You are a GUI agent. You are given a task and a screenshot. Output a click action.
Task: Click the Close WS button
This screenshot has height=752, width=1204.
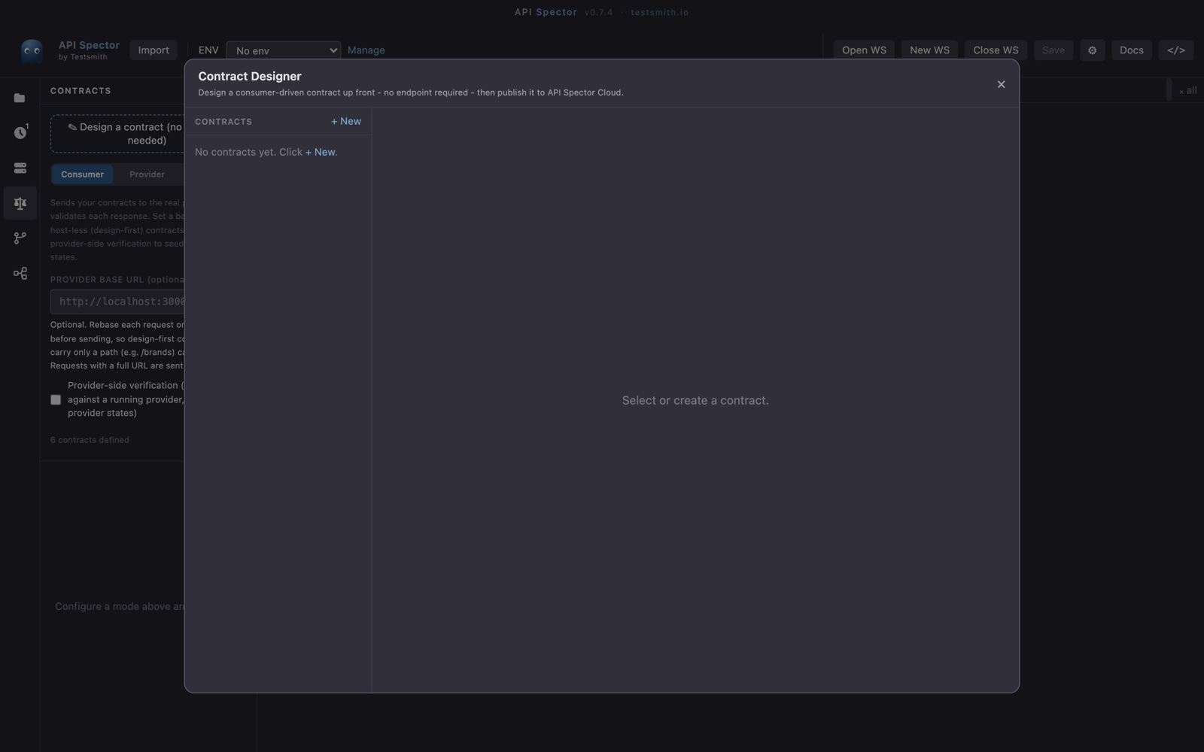[x=996, y=50]
